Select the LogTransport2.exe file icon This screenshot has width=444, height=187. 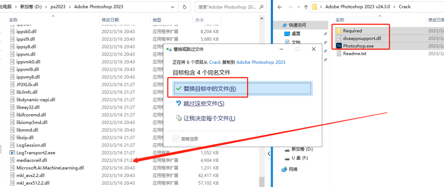pyautogui.click(x=12, y=153)
